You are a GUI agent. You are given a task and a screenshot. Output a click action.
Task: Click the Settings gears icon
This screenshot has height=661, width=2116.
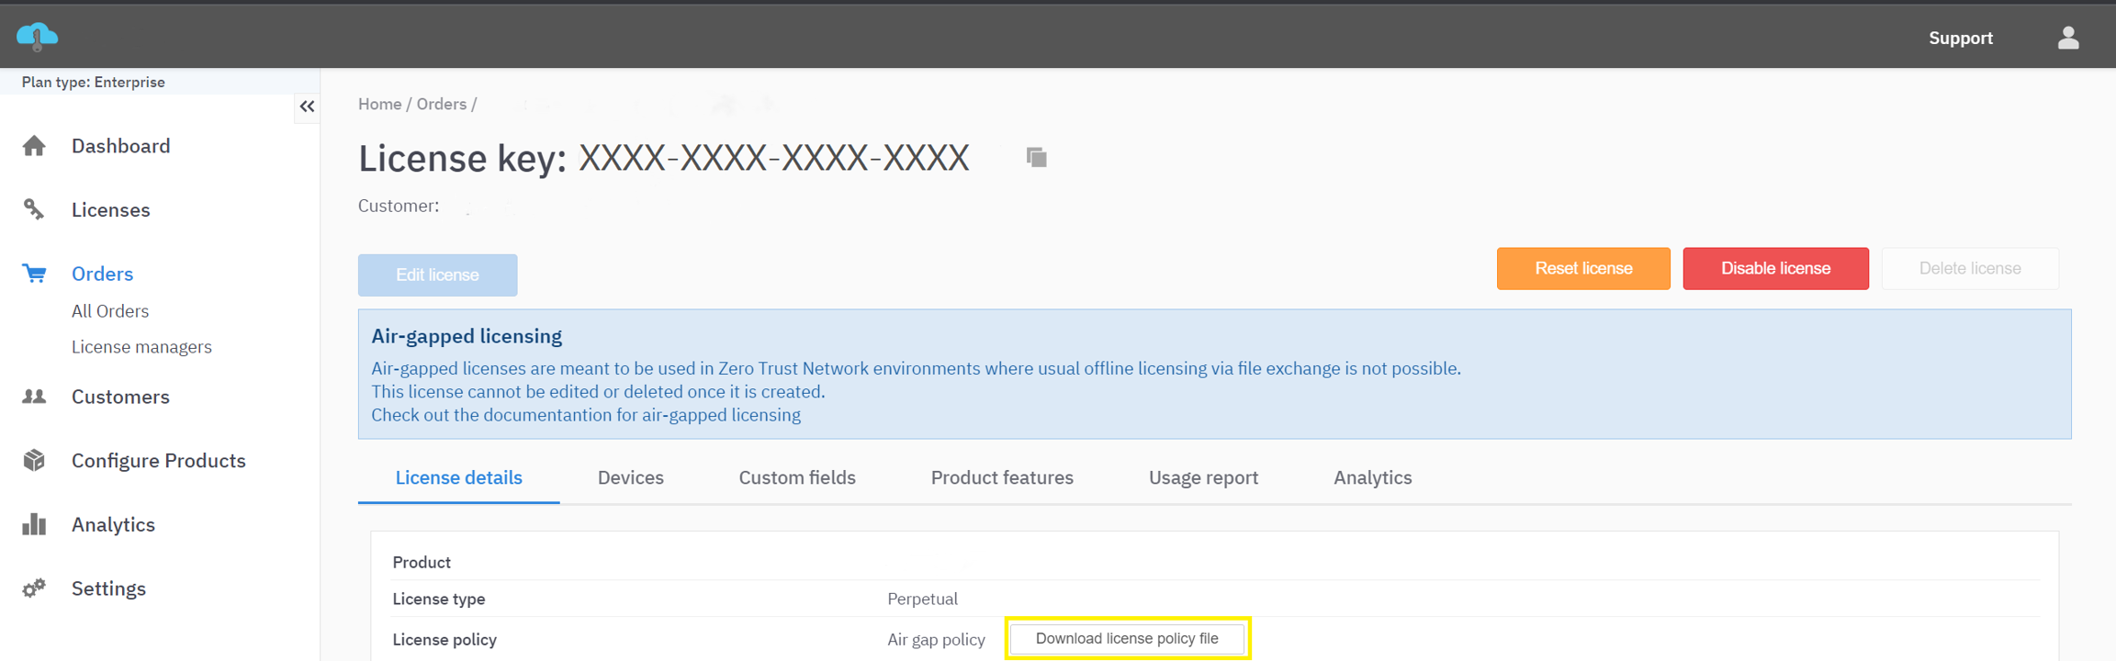34,588
